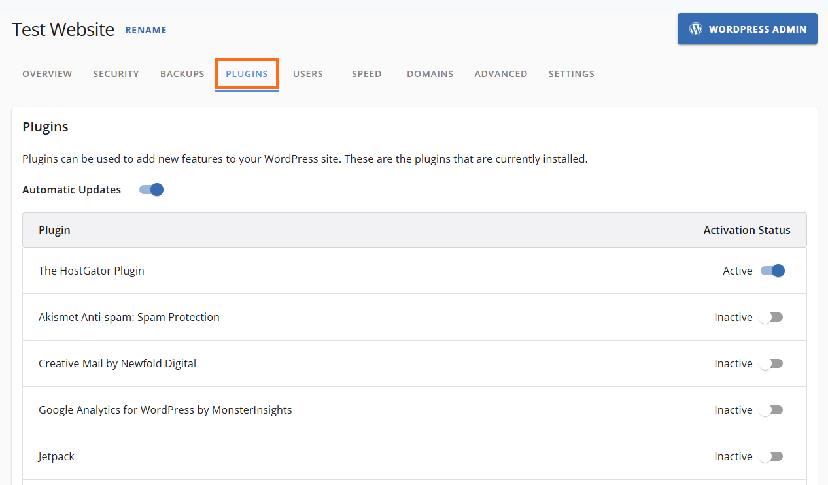Screen dimensions: 828x485
Task: Go to the Users tab
Action: (x=308, y=74)
